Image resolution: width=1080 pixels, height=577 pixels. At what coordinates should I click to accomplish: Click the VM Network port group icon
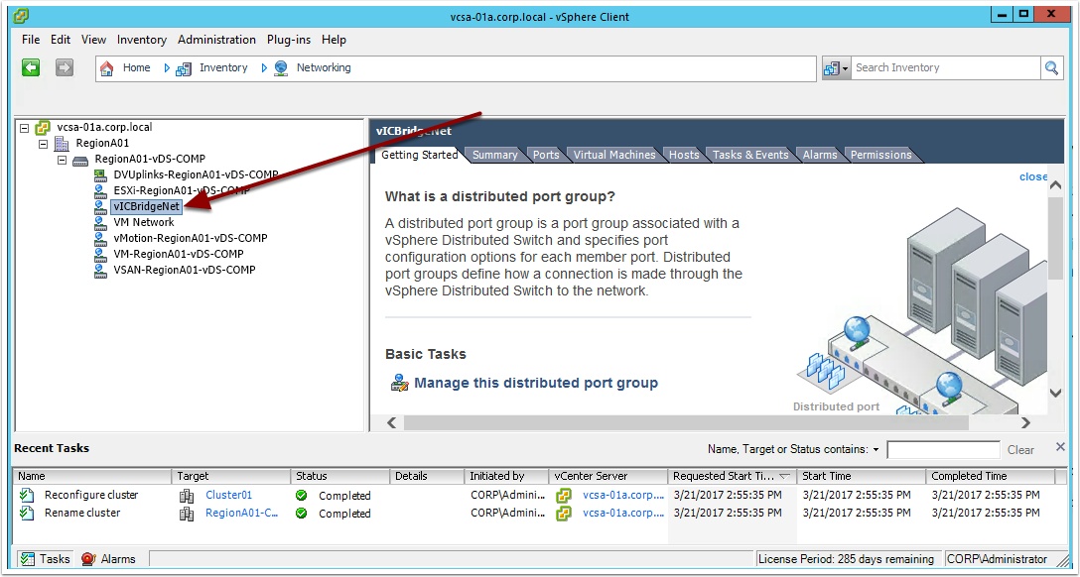[x=100, y=222]
